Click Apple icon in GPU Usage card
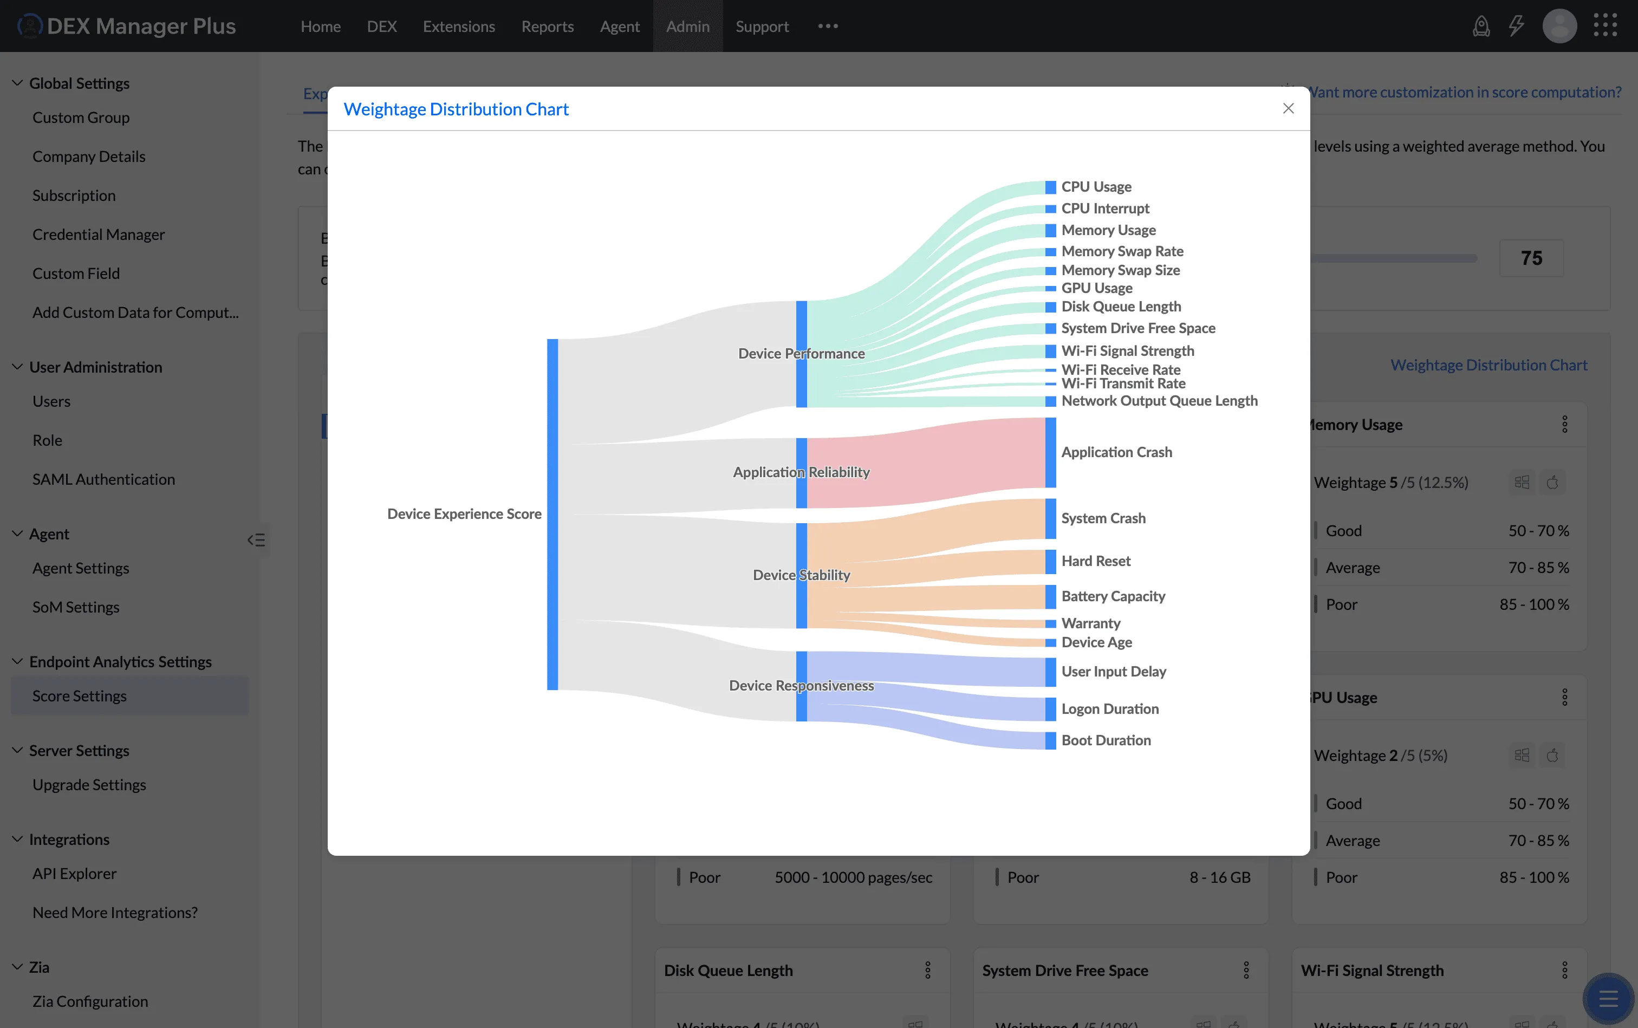Screen dimensions: 1638x1028 [1552, 756]
